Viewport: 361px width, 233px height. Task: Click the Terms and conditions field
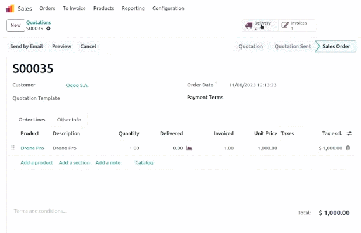40,211
